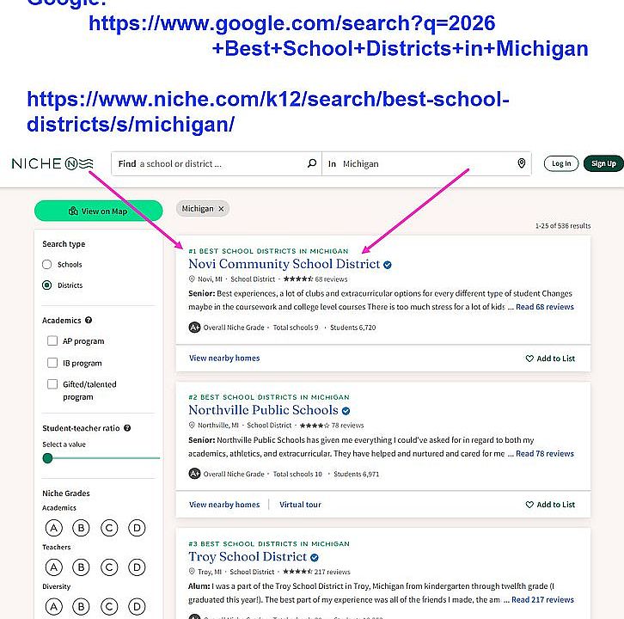Click the search magnifier icon
The width and height of the screenshot is (624, 619).
tap(312, 163)
